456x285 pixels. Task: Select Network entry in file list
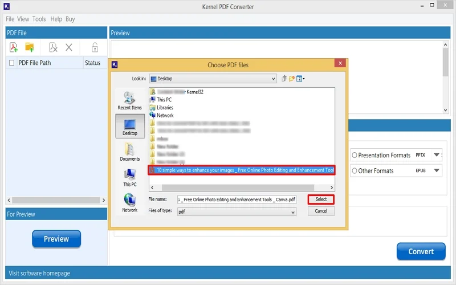(162, 116)
